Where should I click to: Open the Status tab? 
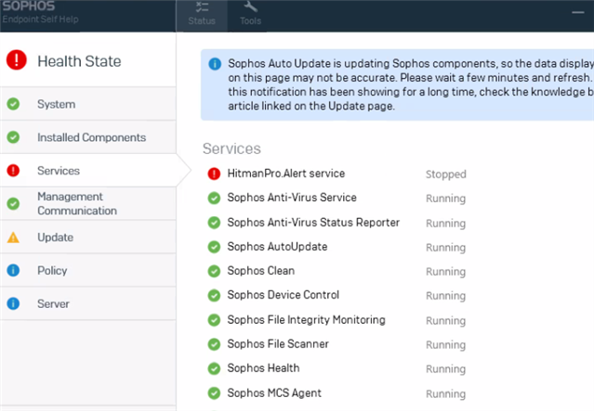pyautogui.click(x=202, y=16)
